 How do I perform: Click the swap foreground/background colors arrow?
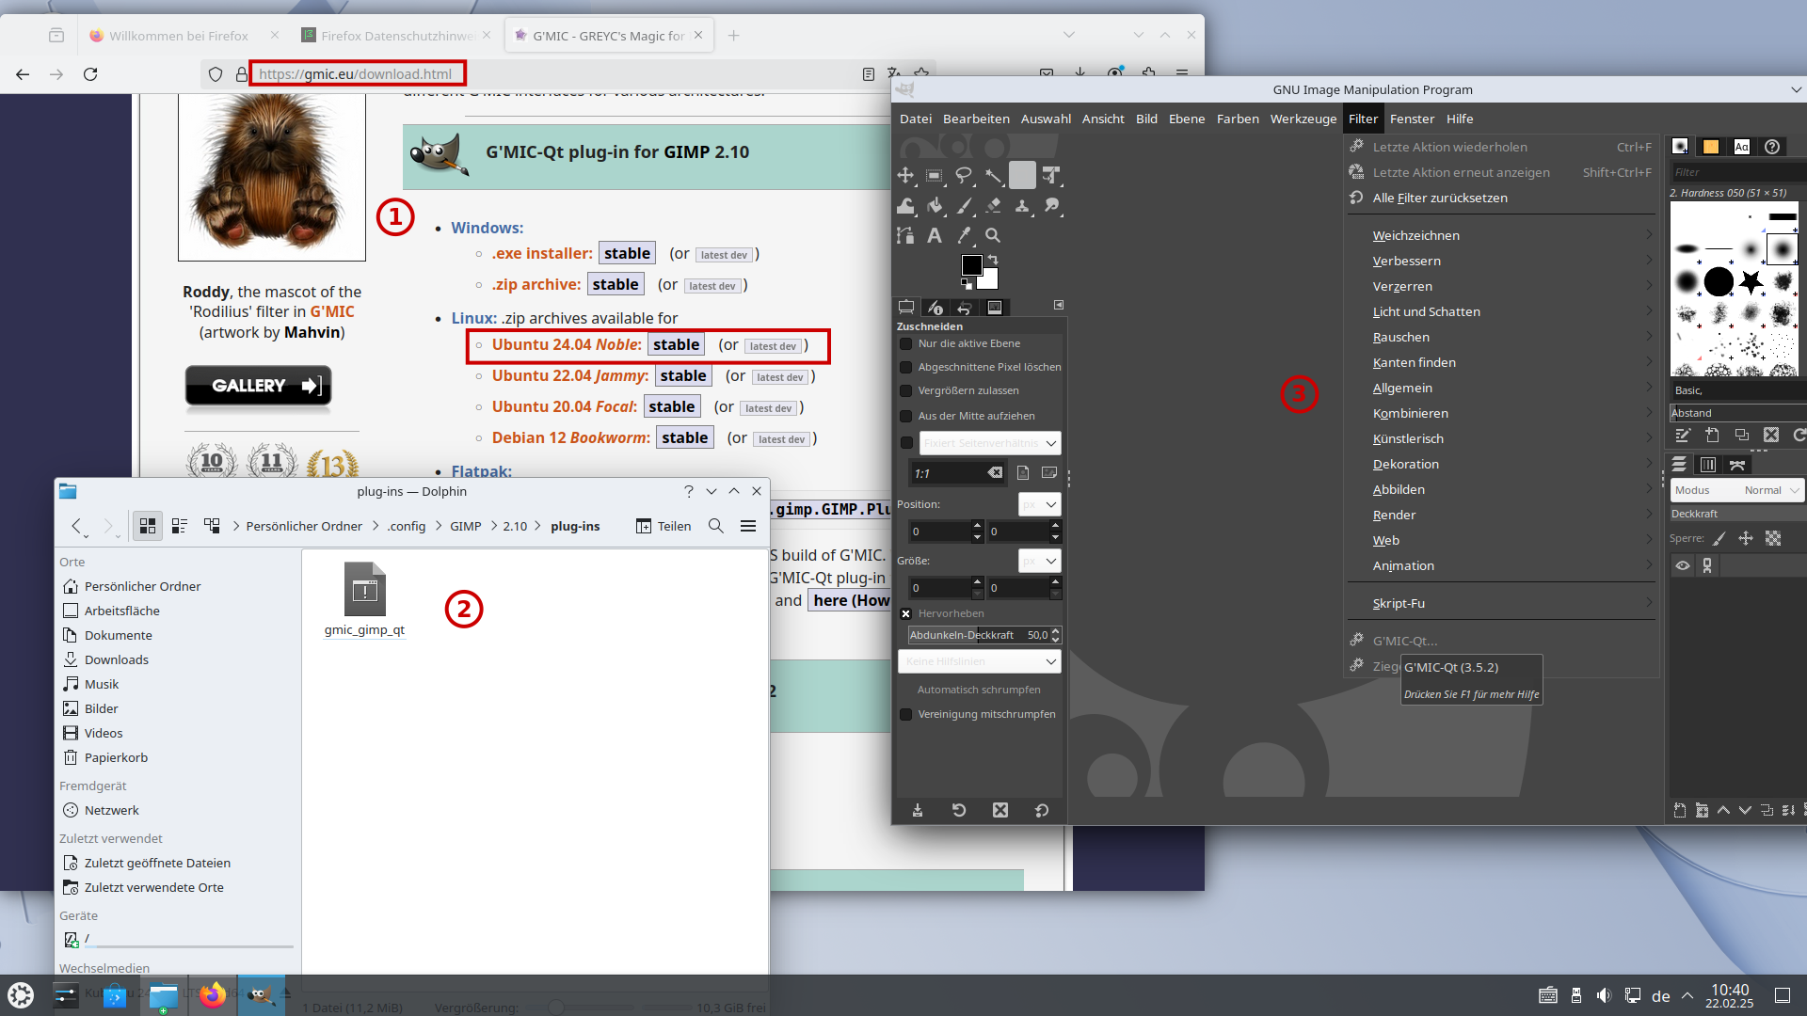992,260
